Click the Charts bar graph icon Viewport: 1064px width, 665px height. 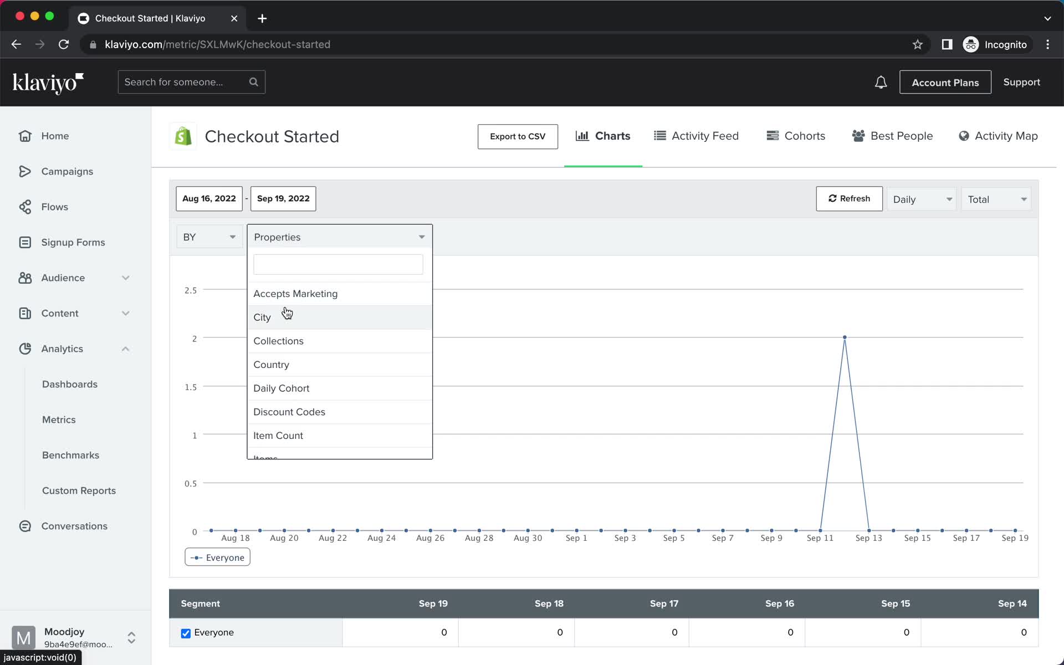pos(582,136)
